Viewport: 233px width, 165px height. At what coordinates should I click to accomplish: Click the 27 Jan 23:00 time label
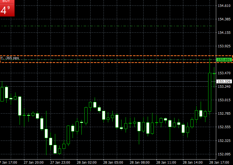pos(59,162)
